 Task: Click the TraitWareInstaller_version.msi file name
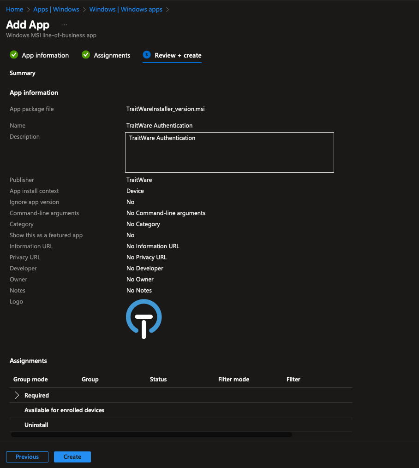[165, 109]
